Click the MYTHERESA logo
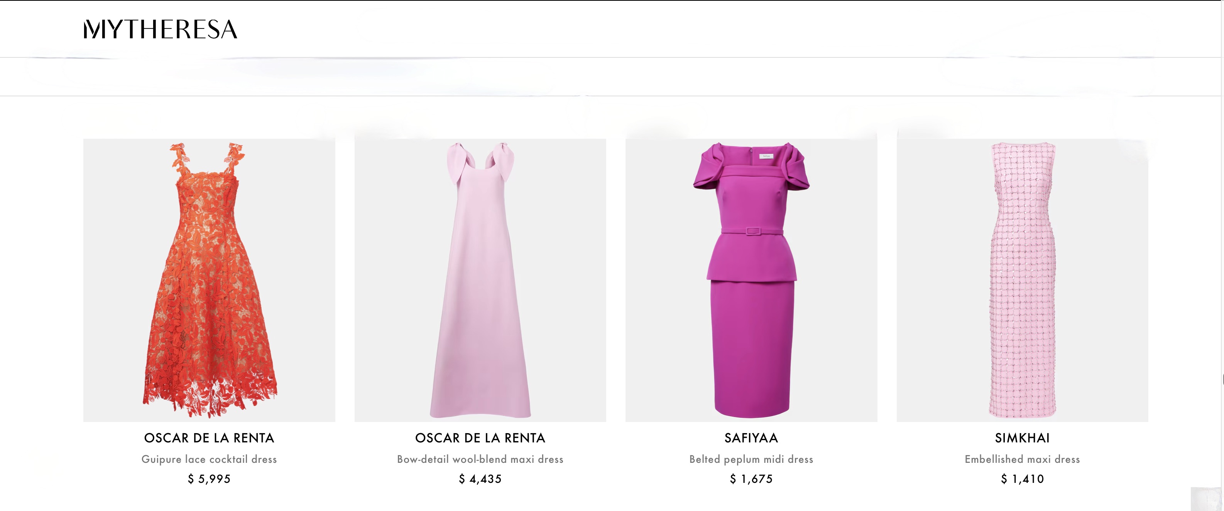The width and height of the screenshot is (1224, 511). pos(160,29)
